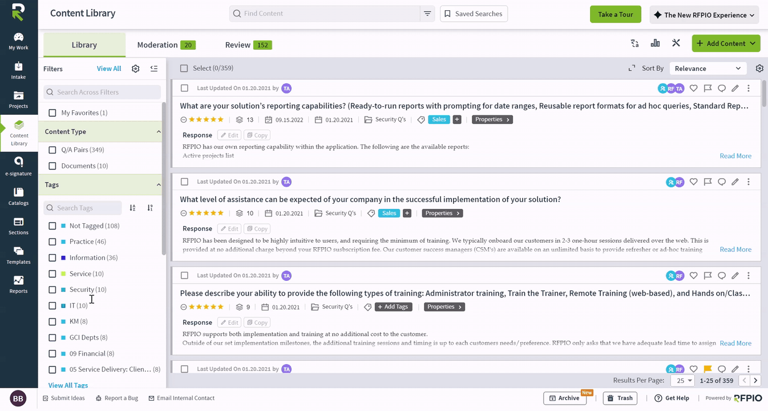Viewport: 768px width, 411px height.
Task: Edit the level of assistance question with pencil icon
Action: tap(735, 182)
